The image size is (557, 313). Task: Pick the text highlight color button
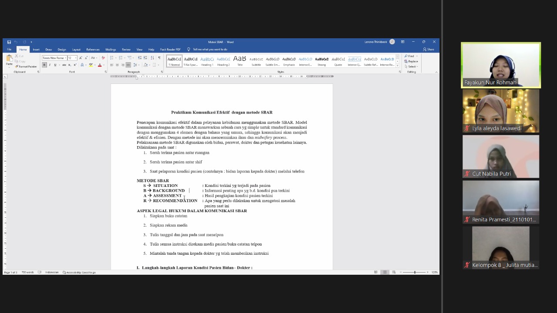pos(91,65)
